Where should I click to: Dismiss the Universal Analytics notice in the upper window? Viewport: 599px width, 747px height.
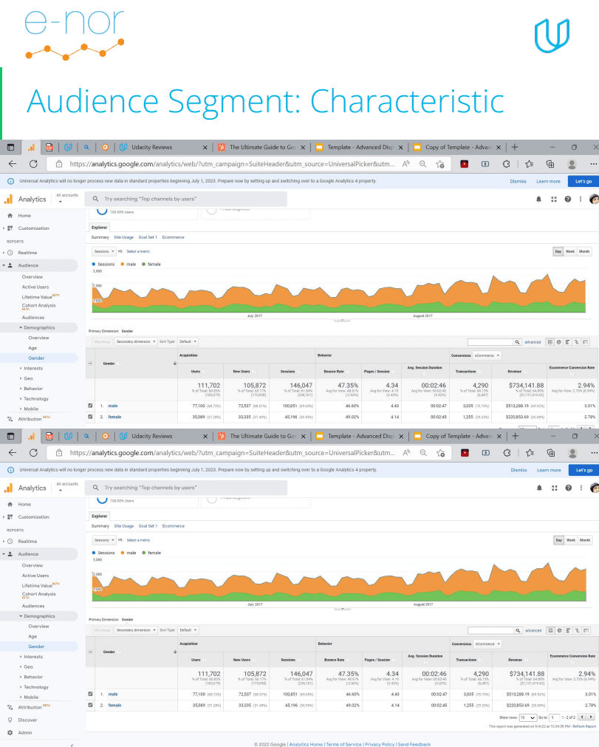[518, 181]
